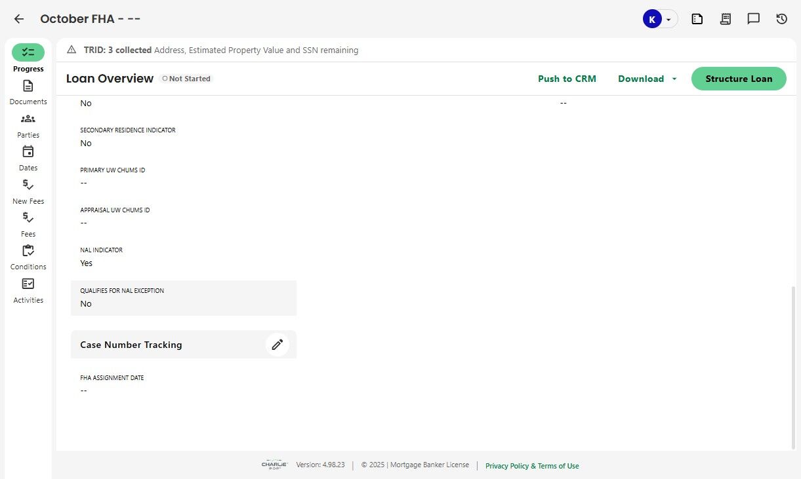The height and width of the screenshot is (479, 801).
Task: Expand the K user avatar dropdown
Action: pyautogui.click(x=659, y=19)
